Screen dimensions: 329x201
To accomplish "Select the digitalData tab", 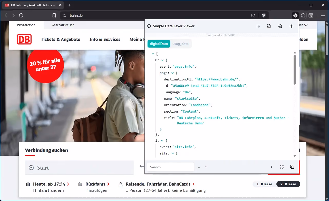I will tap(159, 44).
